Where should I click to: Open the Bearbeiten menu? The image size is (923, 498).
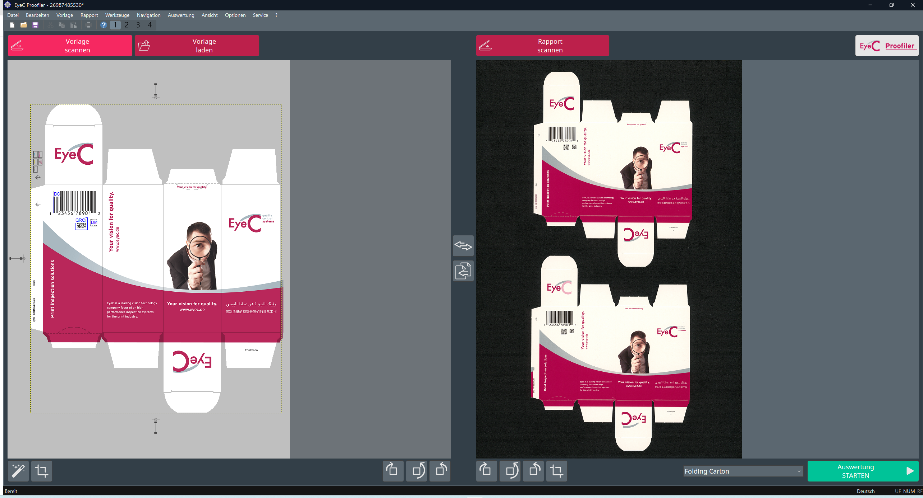(37, 15)
